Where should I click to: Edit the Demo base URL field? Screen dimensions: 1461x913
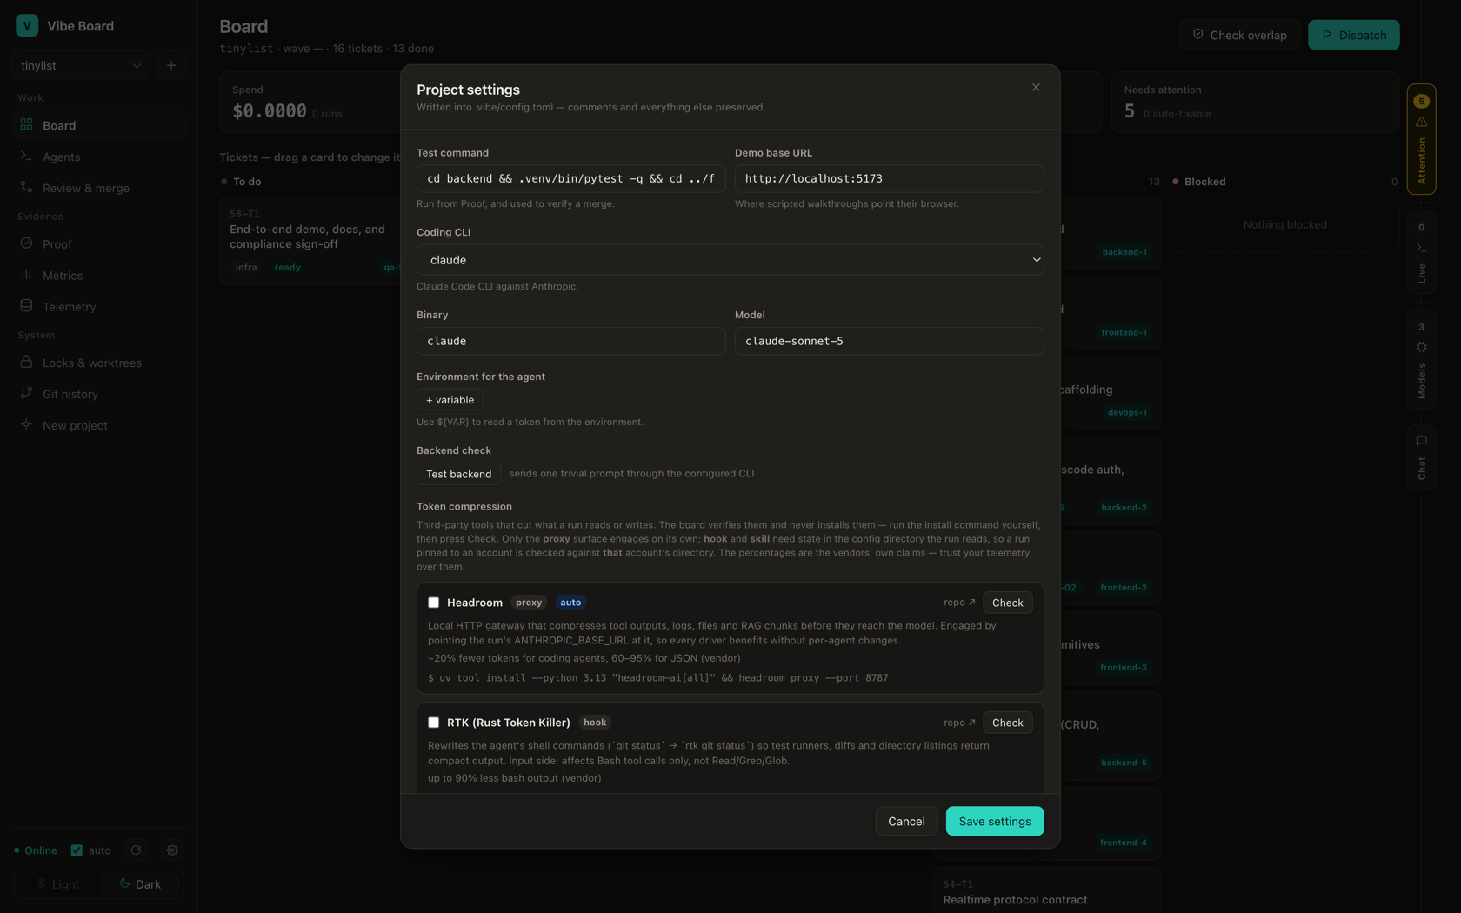[889, 178]
